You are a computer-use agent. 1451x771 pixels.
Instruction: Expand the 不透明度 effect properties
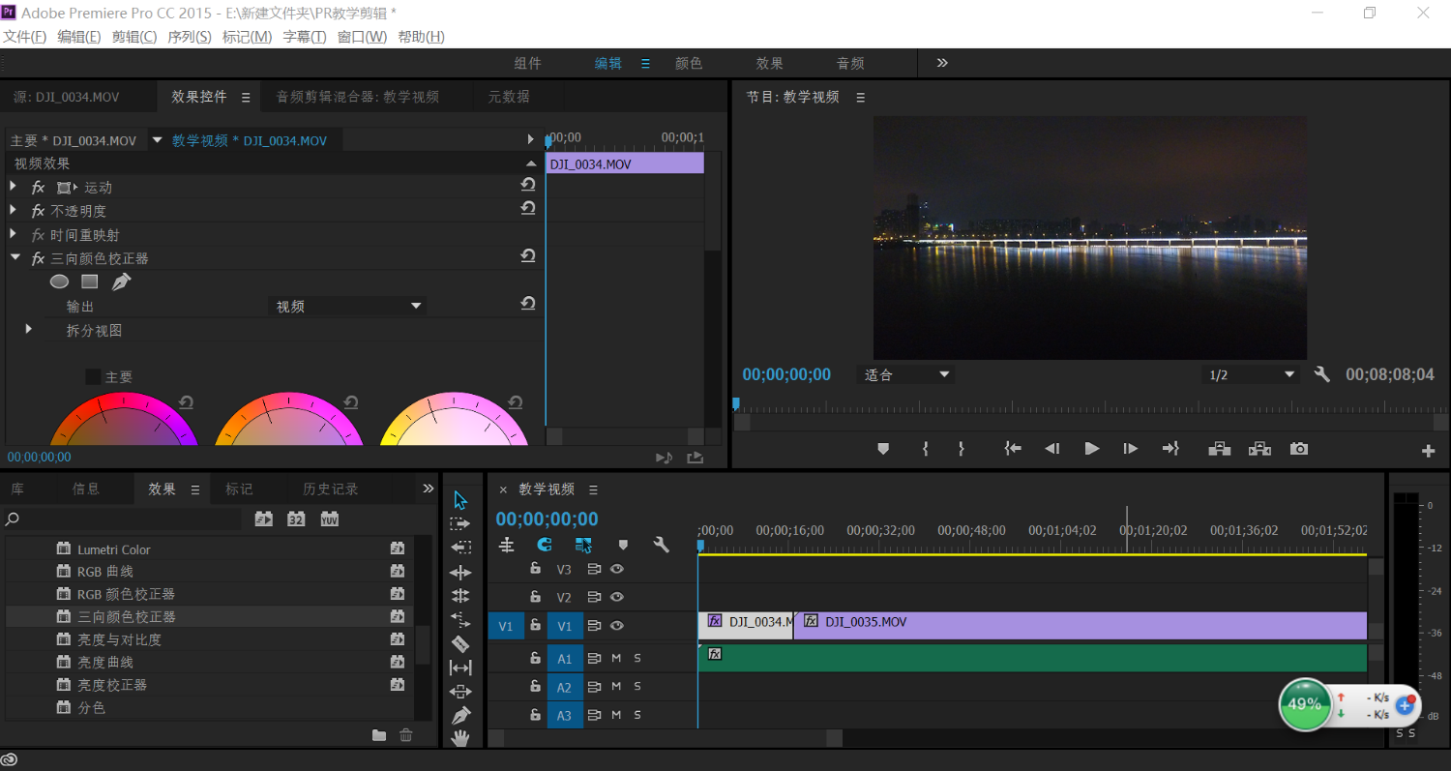pos(14,210)
